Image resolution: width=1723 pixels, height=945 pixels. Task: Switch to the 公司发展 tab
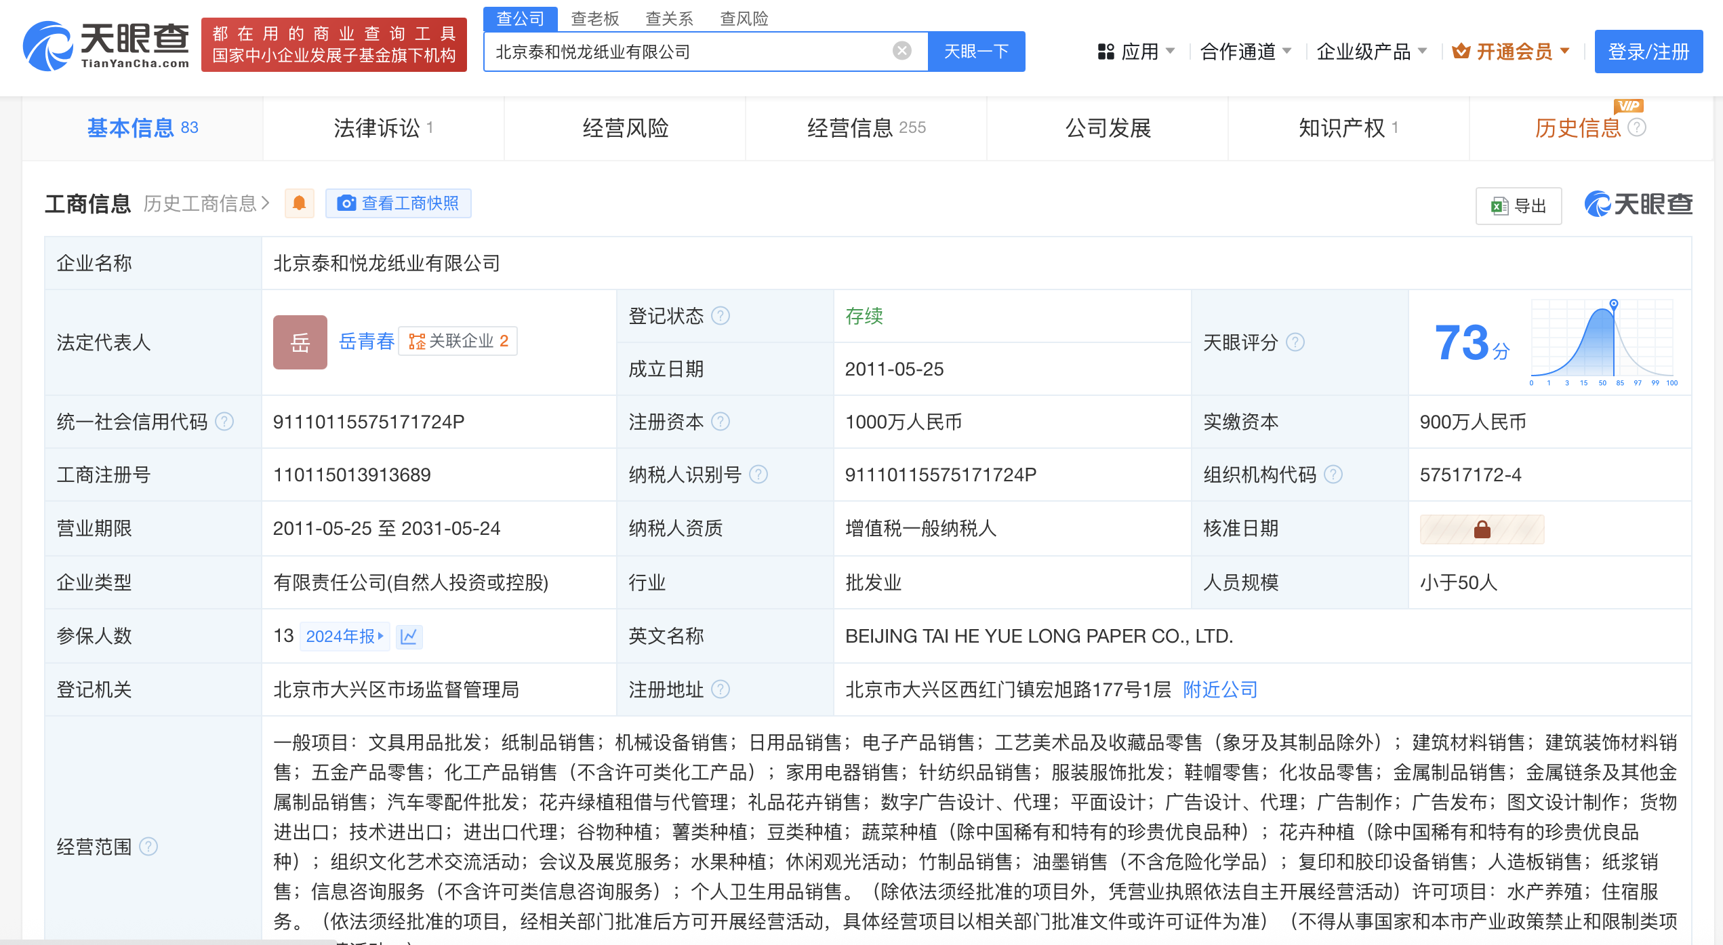click(x=1108, y=128)
